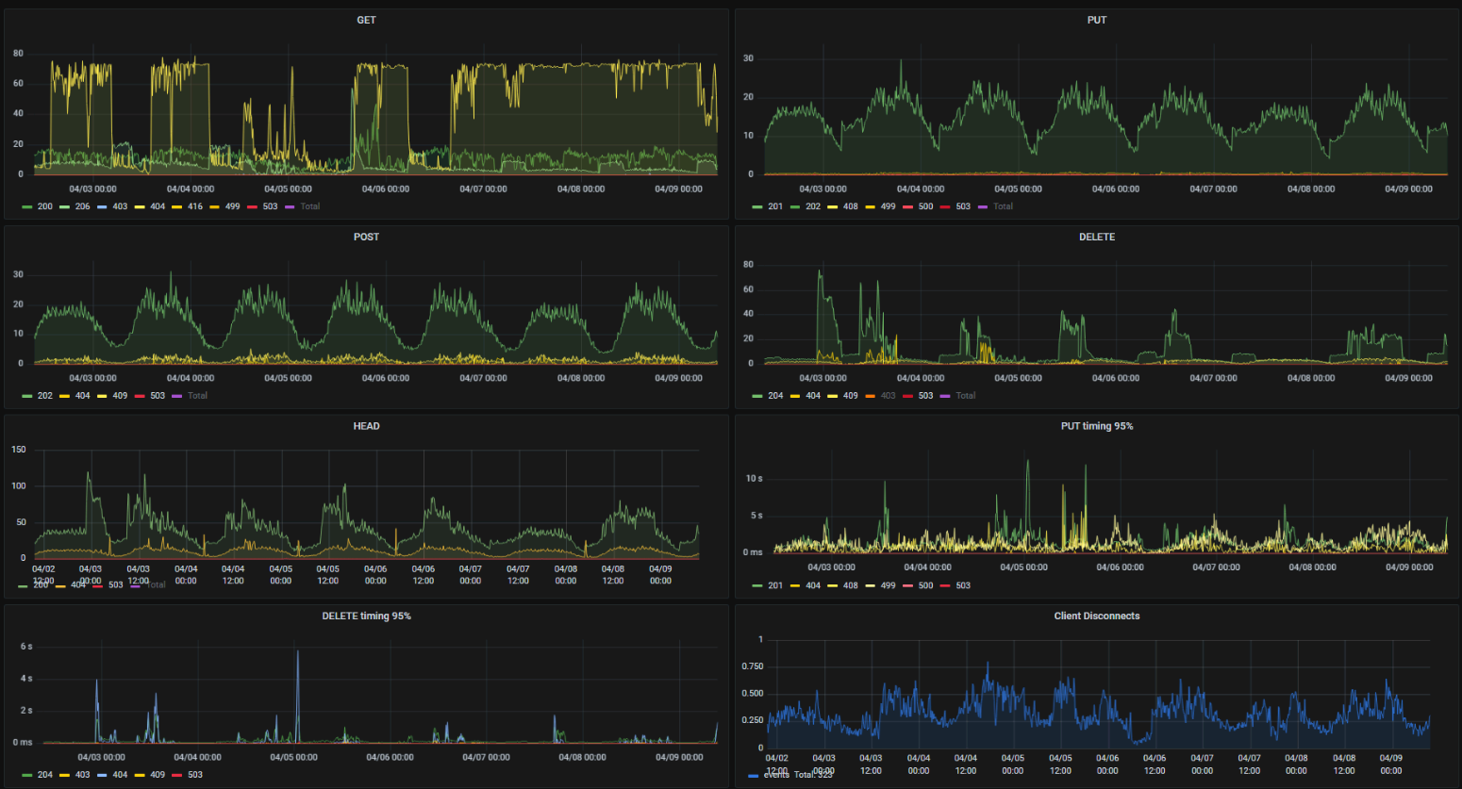Toggle the 500 series in PUT timing legend

pos(925,585)
